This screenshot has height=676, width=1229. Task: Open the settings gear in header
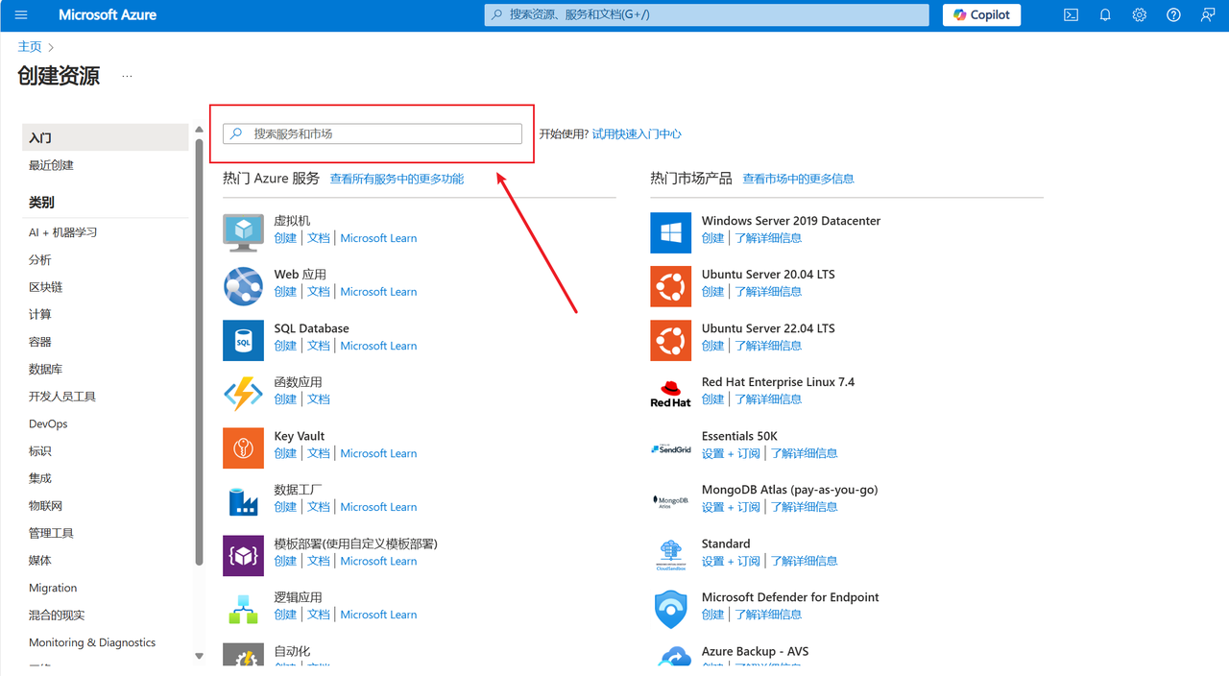click(x=1139, y=15)
